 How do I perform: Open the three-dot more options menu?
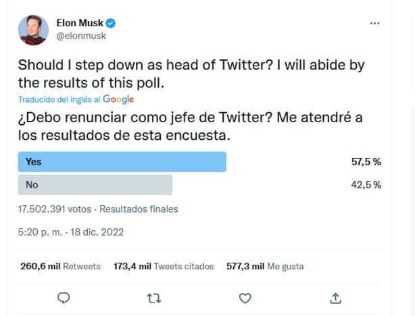tap(374, 23)
